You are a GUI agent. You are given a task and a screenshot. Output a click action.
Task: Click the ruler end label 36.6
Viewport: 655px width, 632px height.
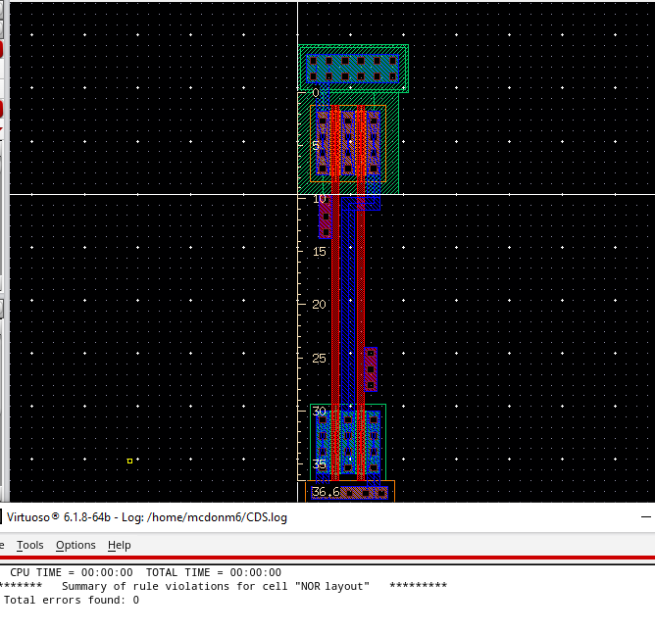point(325,492)
